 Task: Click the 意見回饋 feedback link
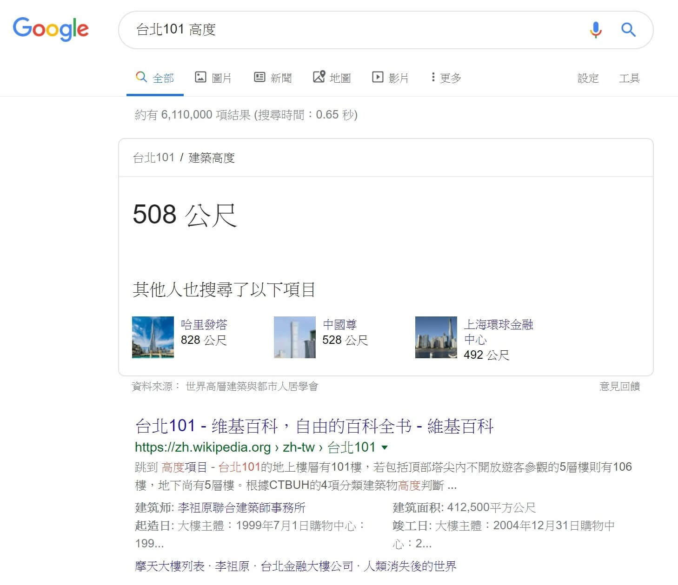click(620, 386)
